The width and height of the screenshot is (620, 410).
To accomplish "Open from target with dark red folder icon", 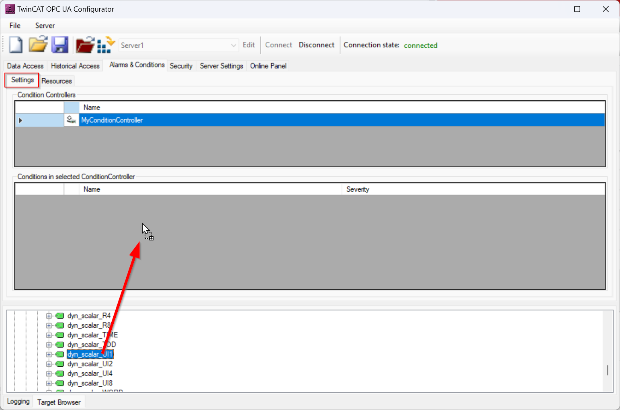I will pyautogui.click(x=85, y=45).
